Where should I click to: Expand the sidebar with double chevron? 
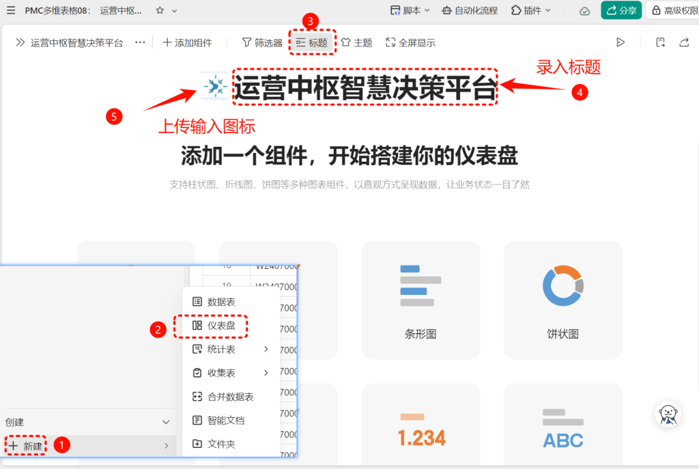tap(20, 42)
